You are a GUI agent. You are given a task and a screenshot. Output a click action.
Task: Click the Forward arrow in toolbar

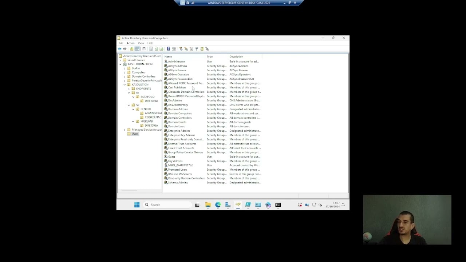click(x=125, y=49)
